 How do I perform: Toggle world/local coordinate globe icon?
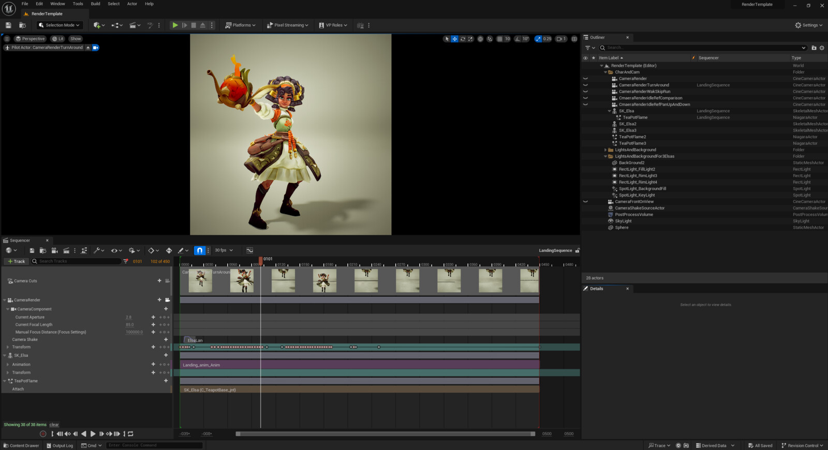[480, 39]
